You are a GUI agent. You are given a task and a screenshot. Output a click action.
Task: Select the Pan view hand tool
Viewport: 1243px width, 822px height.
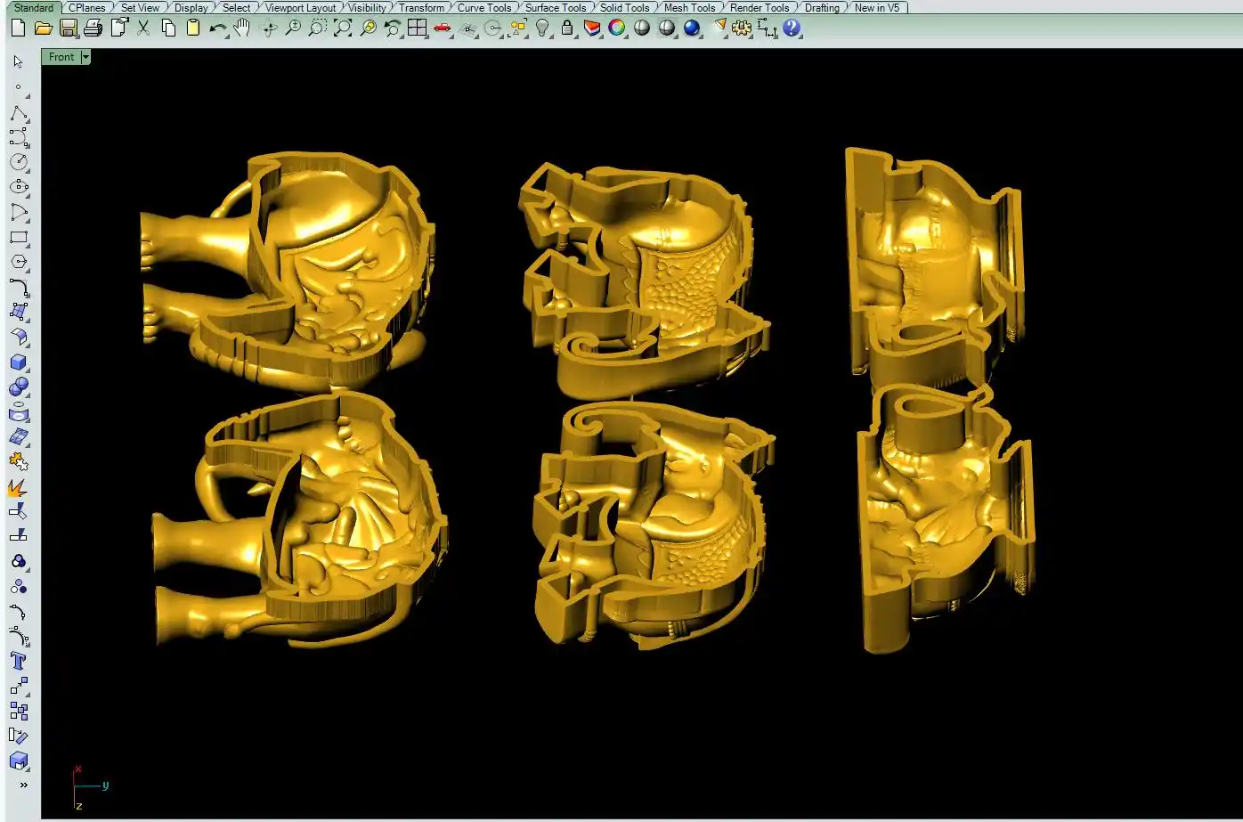(x=242, y=28)
